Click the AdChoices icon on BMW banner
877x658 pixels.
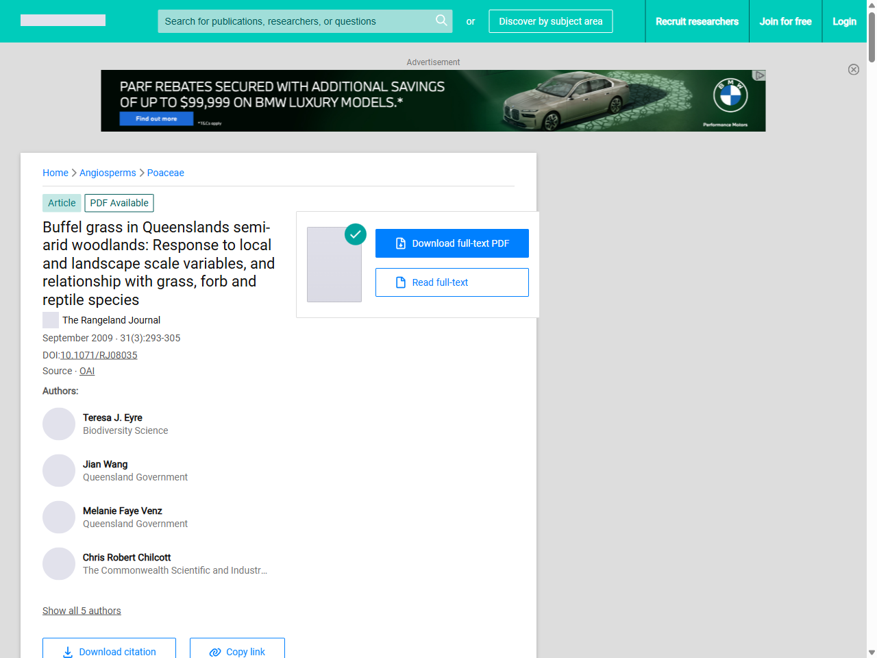pos(759,75)
